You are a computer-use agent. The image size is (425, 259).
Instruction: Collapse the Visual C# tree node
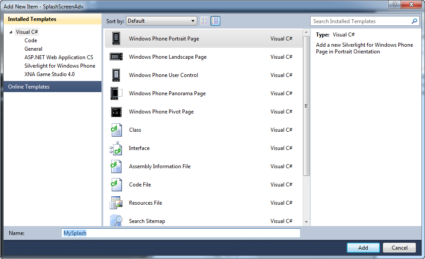click(11, 32)
